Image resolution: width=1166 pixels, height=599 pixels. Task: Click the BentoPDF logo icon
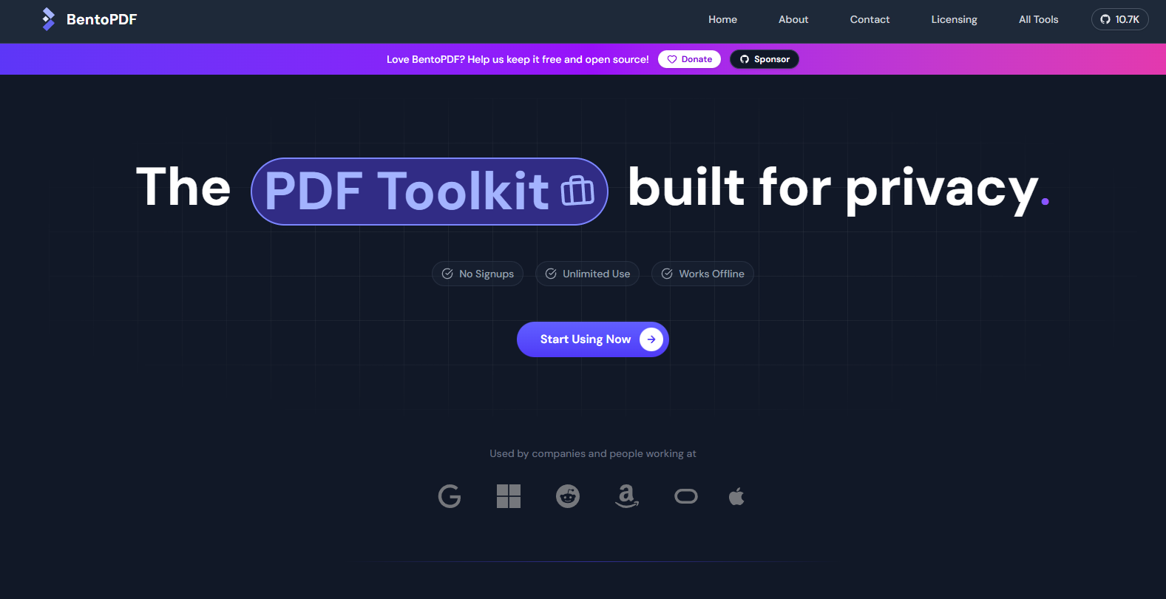point(48,19)
